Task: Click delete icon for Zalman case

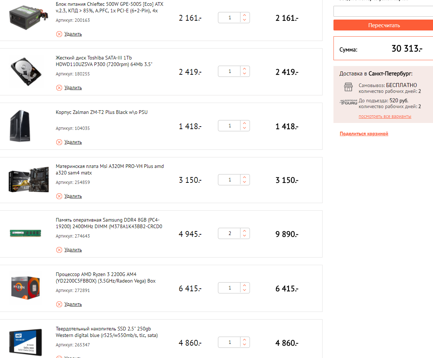Action: (59, 142)
